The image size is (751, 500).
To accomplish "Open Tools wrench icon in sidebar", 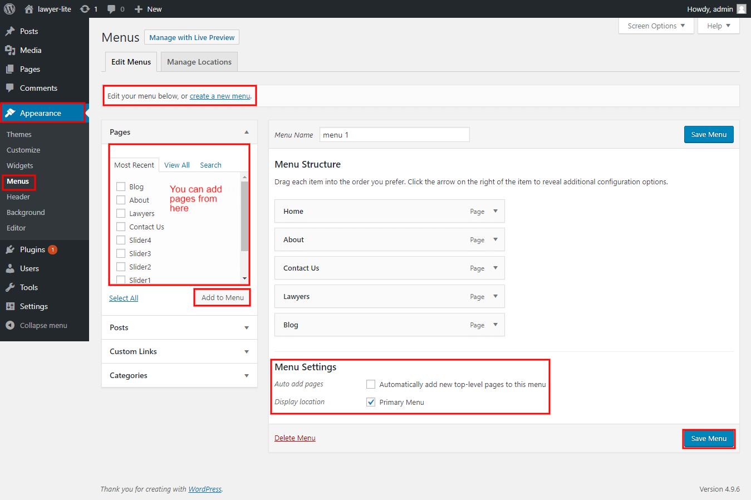I will (10, 287).
